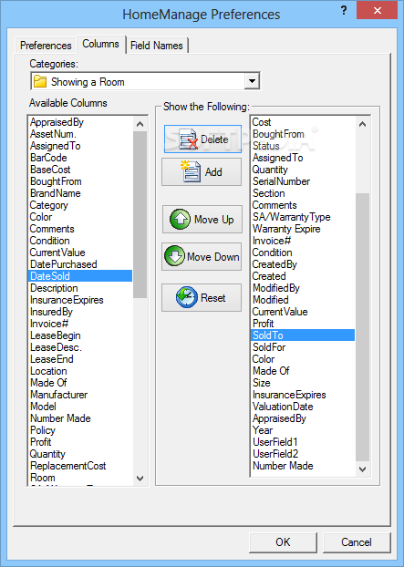Open the Field Names tab

point(157,46)
